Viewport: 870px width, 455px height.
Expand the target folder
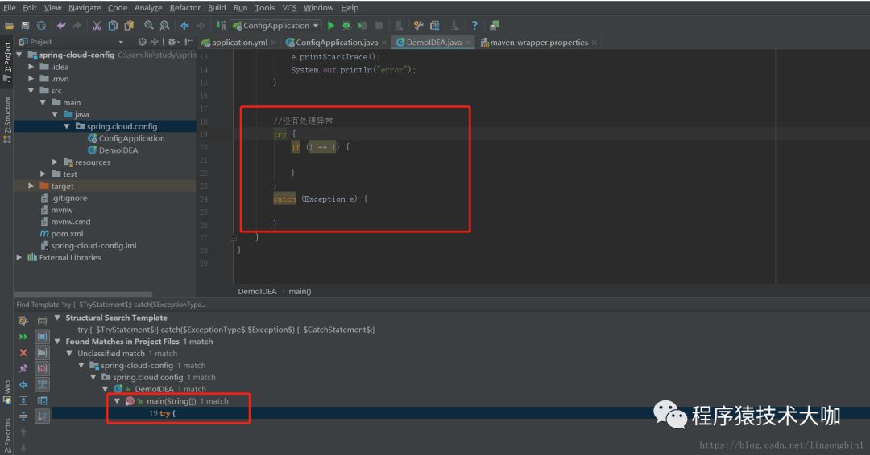click(31, 186)
